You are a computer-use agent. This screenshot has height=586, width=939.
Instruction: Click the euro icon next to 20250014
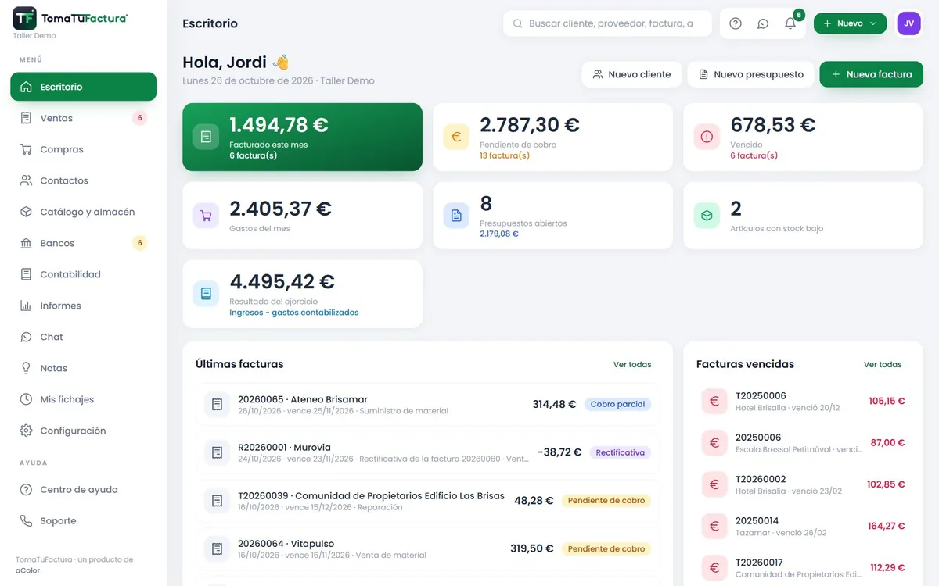[x=714, y=526]
